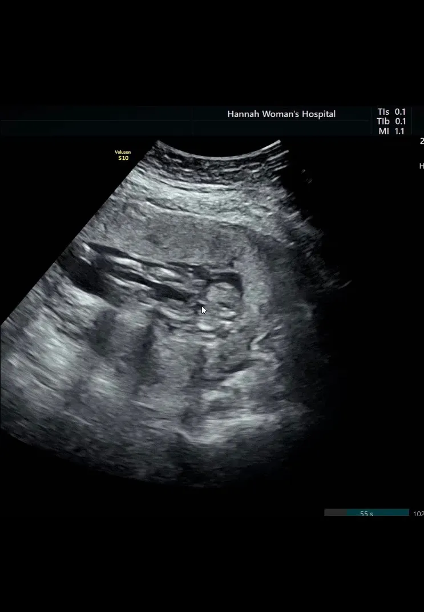
Task: Click the Voluson S10 logo label
Action: (123, 155)
